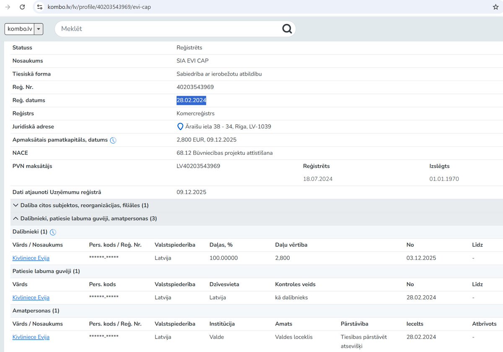503x352 pixels.
Task: Click the highlighted date 28.02.2024
Action: click(191, 100)
